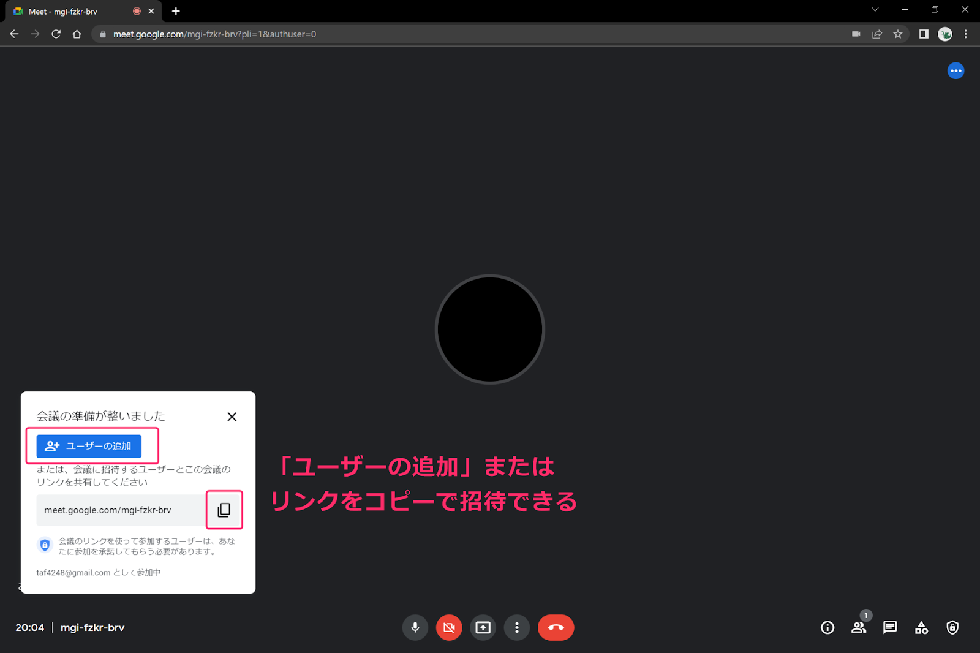Select the Meet - mgi-fzkr-brv tab
980x653 pixels.
tap(84, 11)
